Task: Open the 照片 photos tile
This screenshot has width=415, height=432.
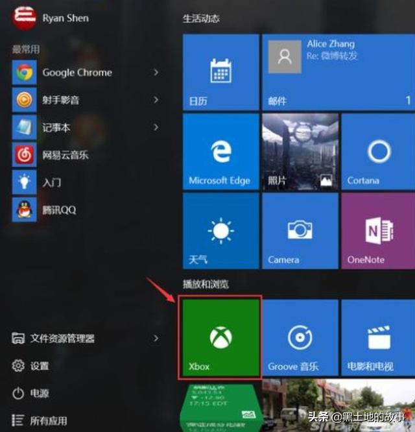Action: tap(300, 152)
